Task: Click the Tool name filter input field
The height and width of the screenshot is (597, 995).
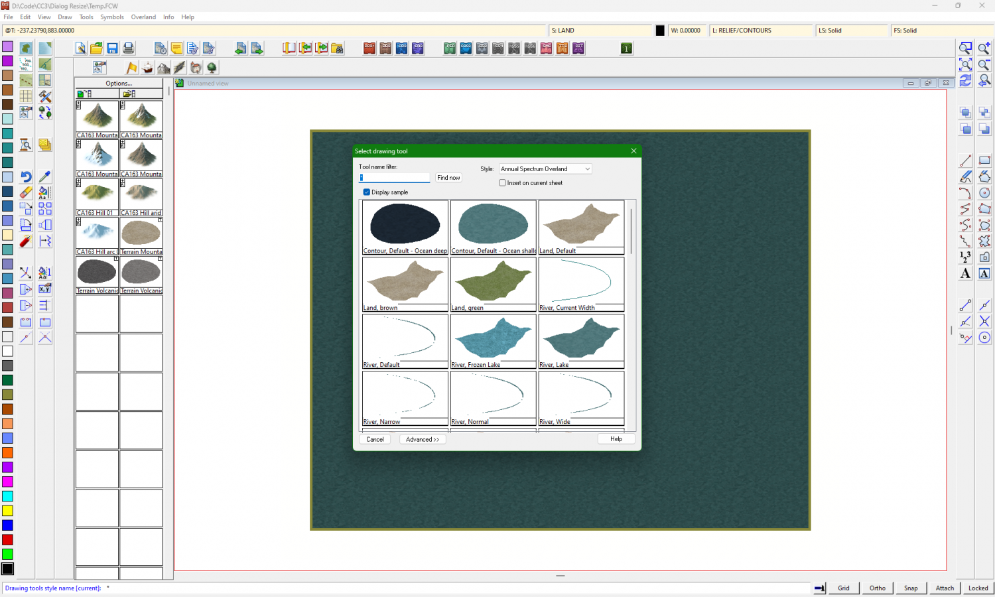Action: [x=395, y=178]
